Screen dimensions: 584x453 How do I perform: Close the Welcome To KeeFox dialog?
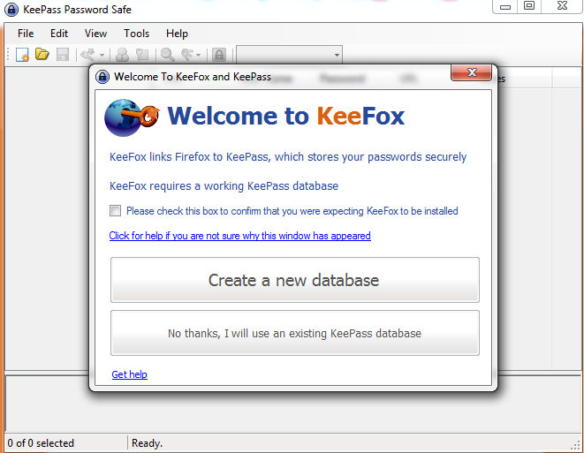click(x=471, y=72)
